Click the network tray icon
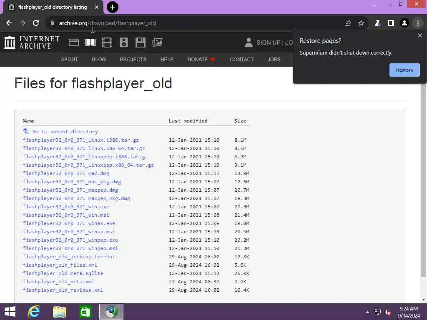 click(x=378, y=312)
